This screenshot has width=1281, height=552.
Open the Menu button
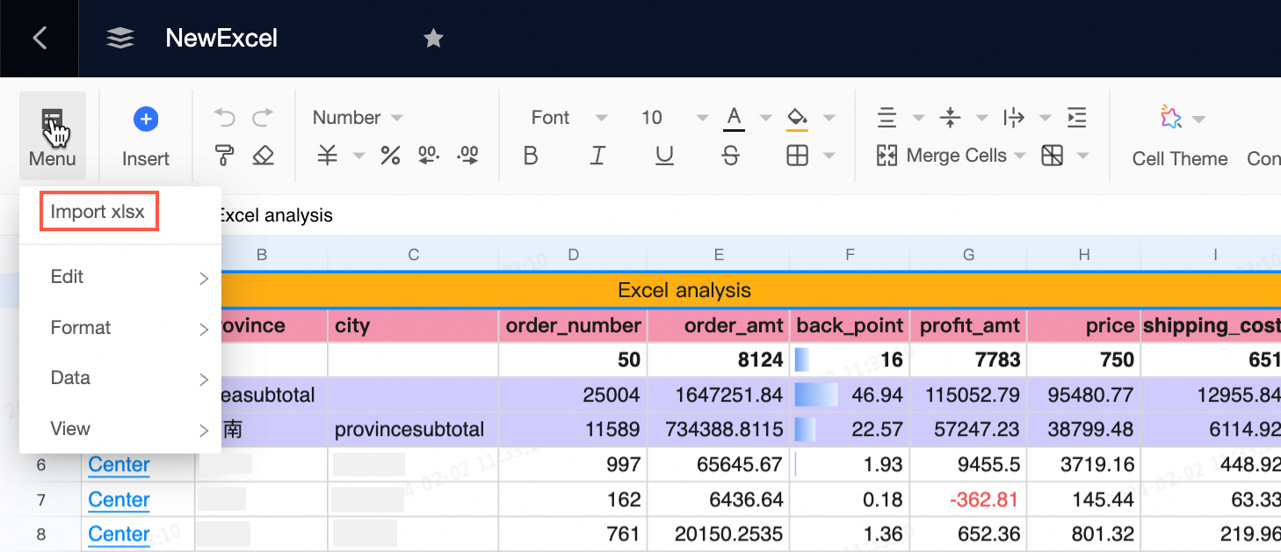[x=53, y=136]
